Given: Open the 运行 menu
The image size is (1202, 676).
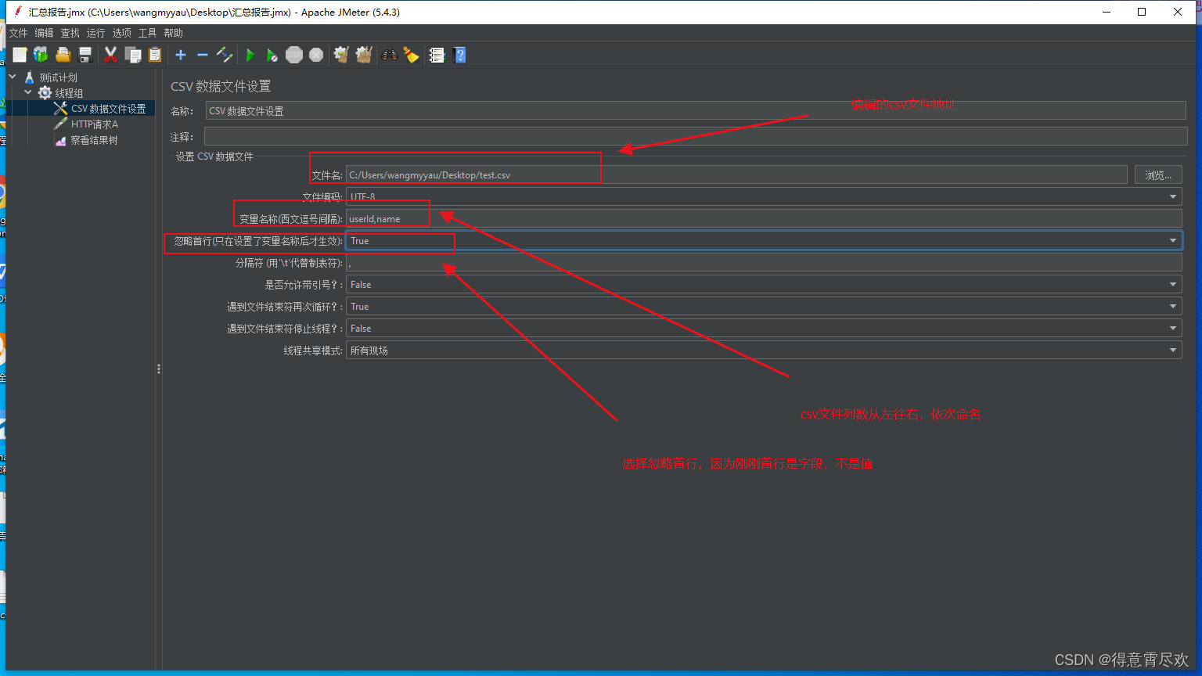Looking at the screenshot, I should [95, 33].
